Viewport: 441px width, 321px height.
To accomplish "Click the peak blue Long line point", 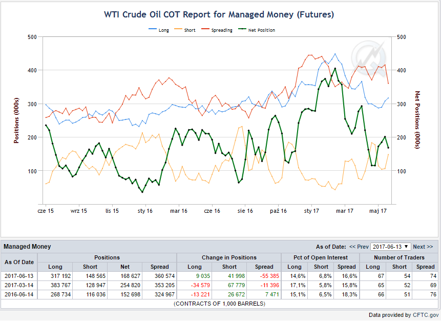I will click(x=335, y=54).
